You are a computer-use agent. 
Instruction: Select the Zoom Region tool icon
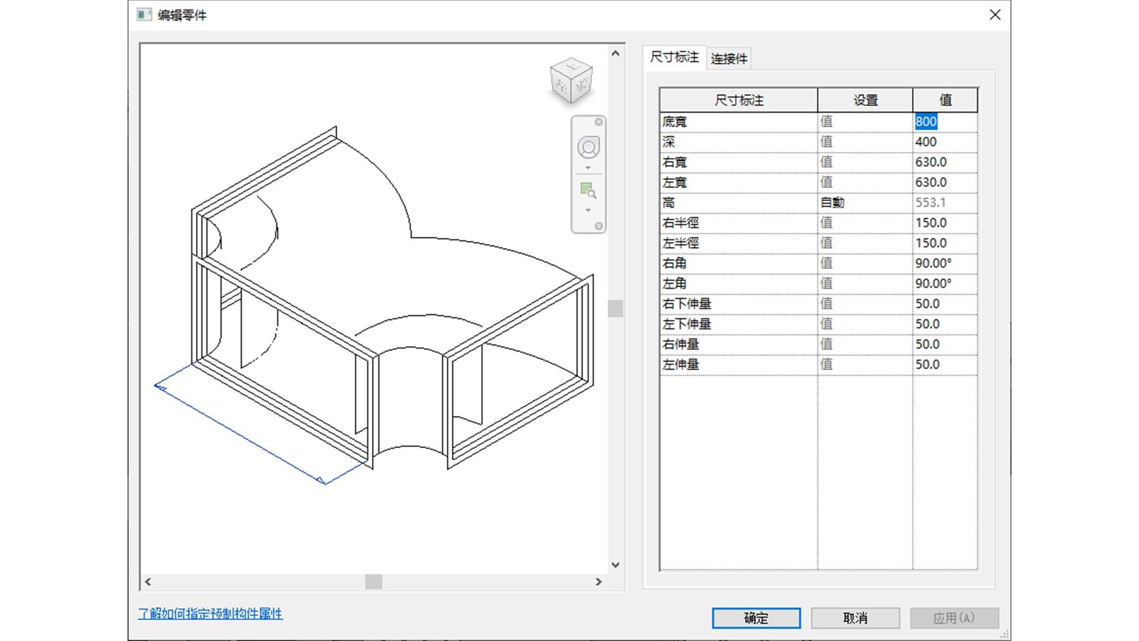click(x=588, y=191)
